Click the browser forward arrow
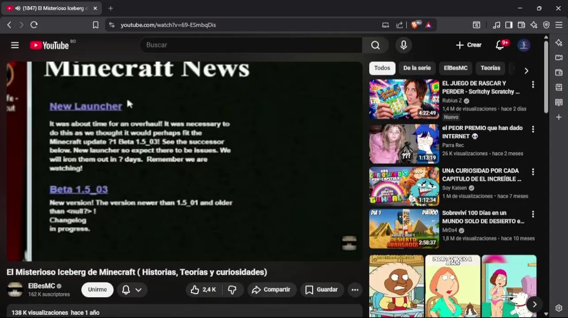This screenshot has width=568, height=318. coord(21,25)
